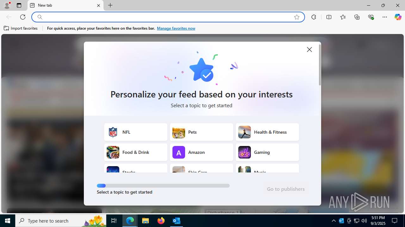Image resolution: width=405 pixels, height=227 pixels.
Task: Open the profile icon in title bar
Action: (7, 5)
